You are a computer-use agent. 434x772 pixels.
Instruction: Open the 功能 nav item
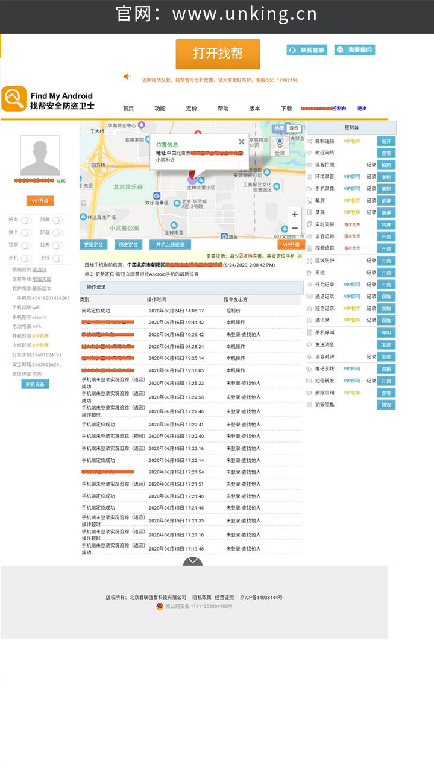160,109
